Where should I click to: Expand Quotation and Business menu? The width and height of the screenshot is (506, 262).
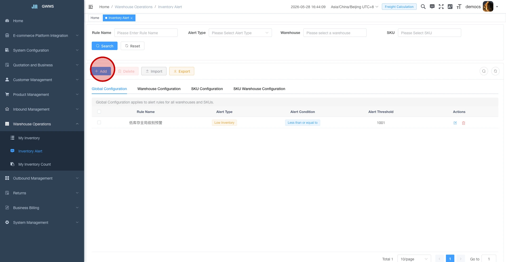click(x=42, y=65)
